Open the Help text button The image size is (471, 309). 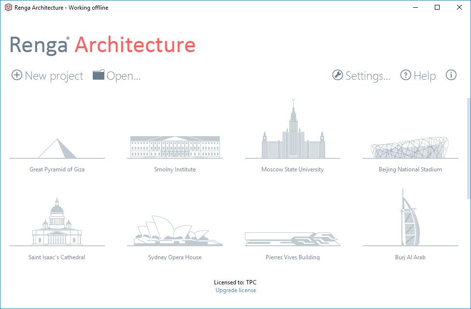(425, 76)
